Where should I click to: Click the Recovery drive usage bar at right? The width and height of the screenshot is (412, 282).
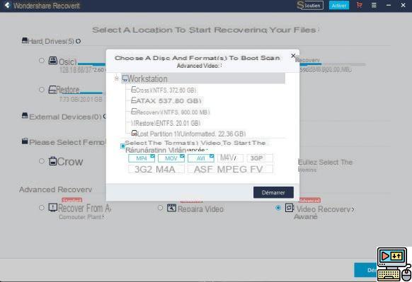tap(333, 64)
